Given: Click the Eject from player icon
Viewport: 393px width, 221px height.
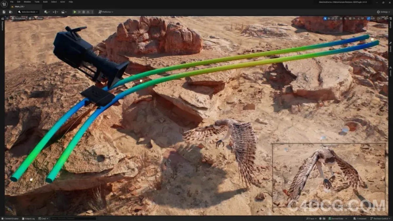Looking at the screenshot, I should [x=88, y=12].
